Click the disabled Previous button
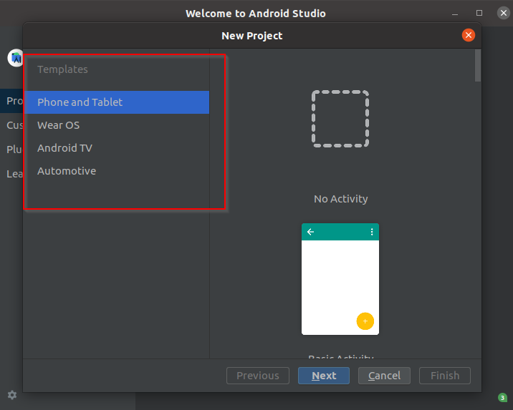This screenshot has height=410, width=513. tap(258, 376)
